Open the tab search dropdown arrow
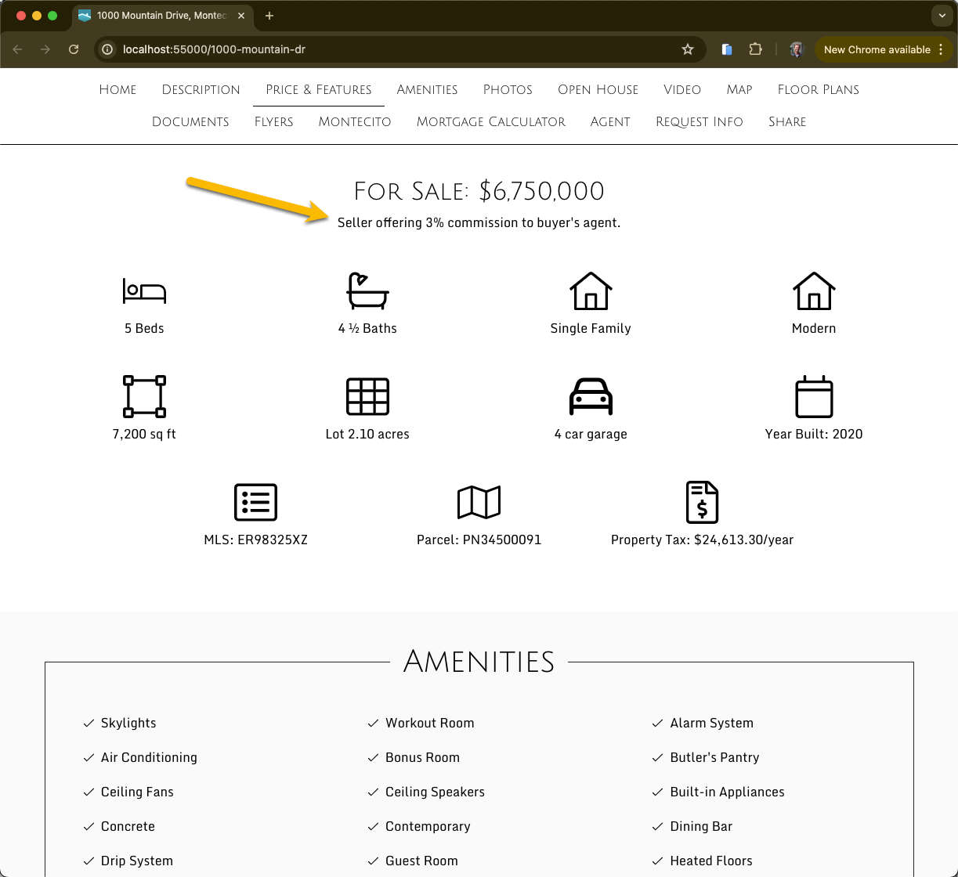The image size is (958, 877). click(x=942, y=16)
